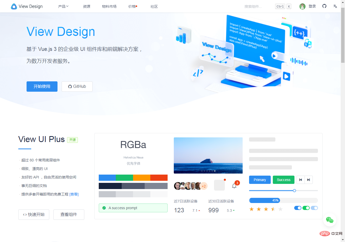Click the 超过 80 个常用底层组件 list item
Viewport: 345px width, 242px height.
click(40, 160)
